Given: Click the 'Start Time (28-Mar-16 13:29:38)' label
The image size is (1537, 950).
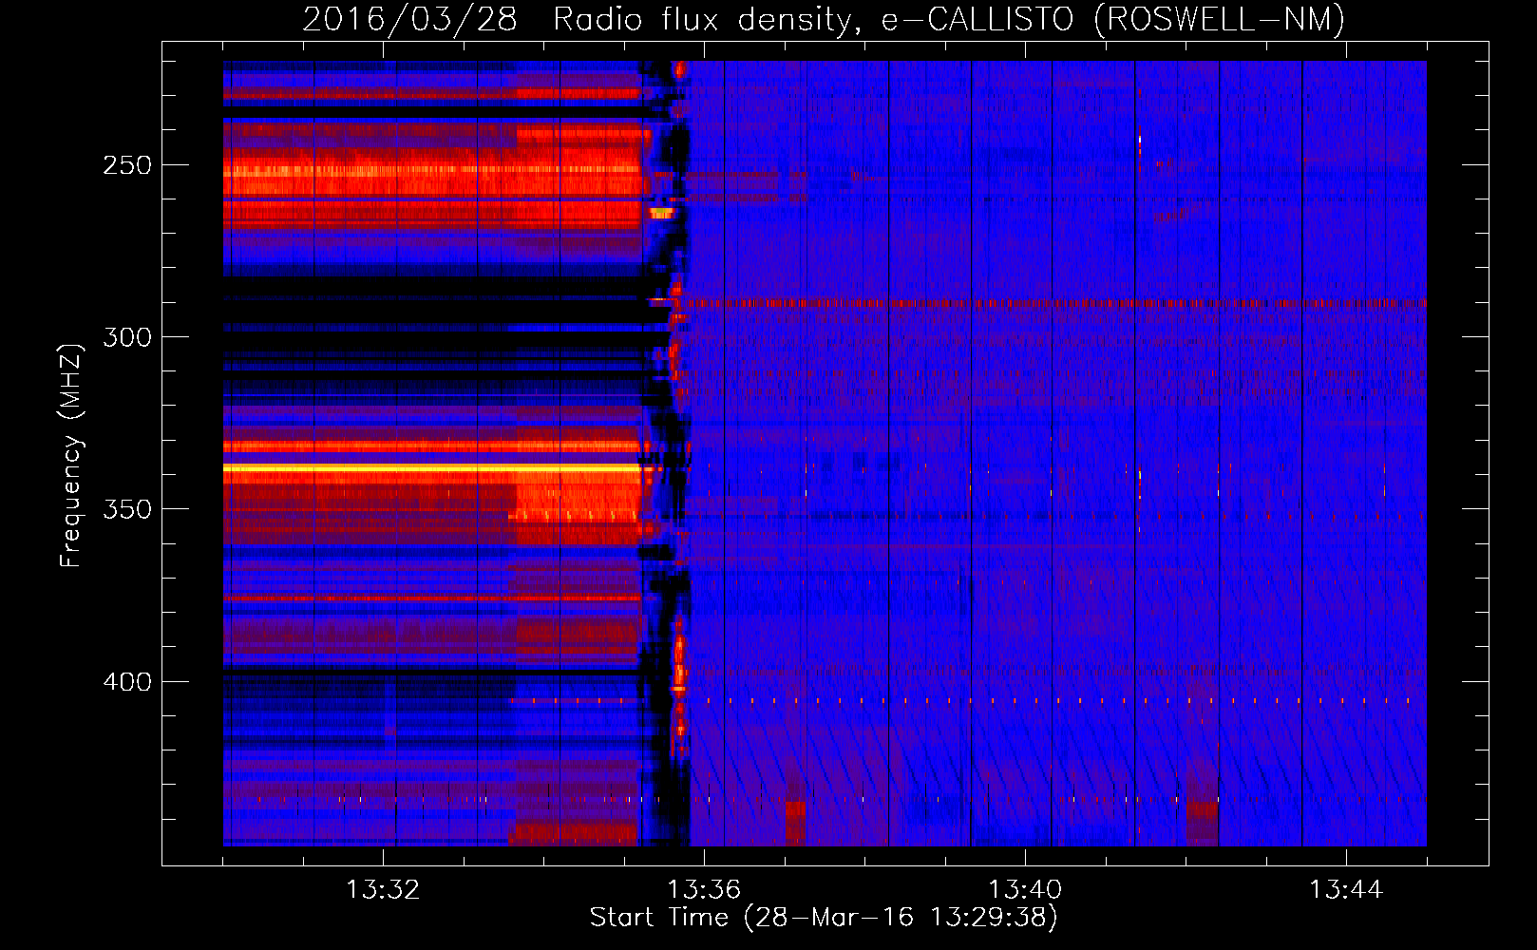Looking at the screenshot, I should tap(824, 918).
